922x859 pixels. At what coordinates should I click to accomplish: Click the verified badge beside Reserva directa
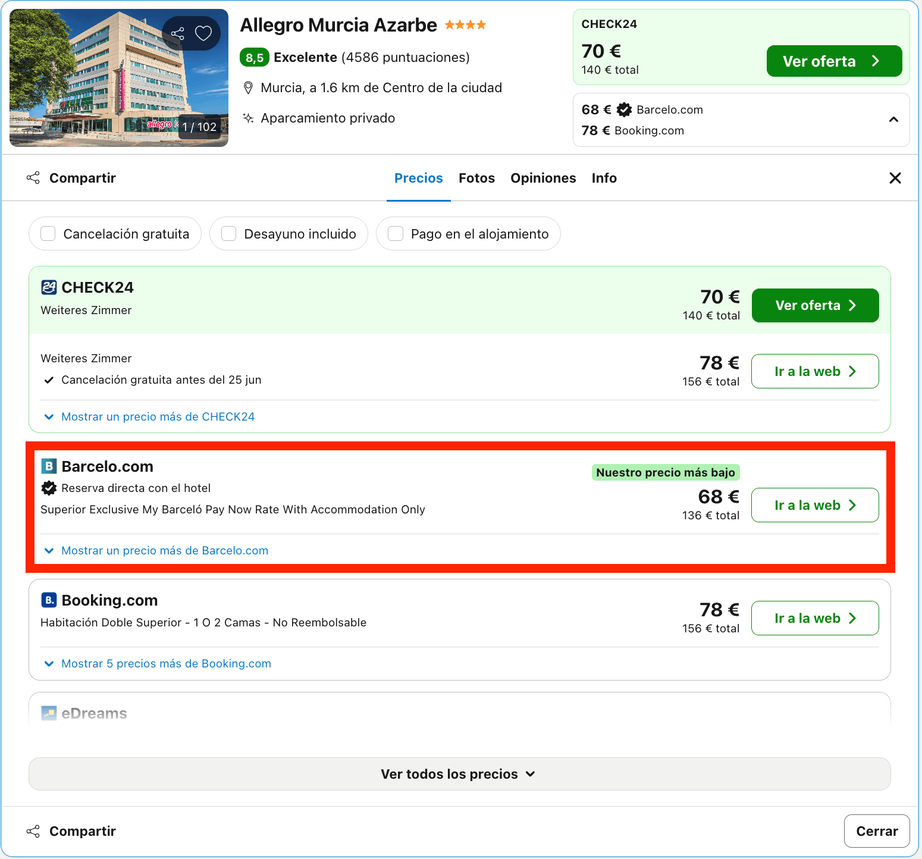click(49, 488)
